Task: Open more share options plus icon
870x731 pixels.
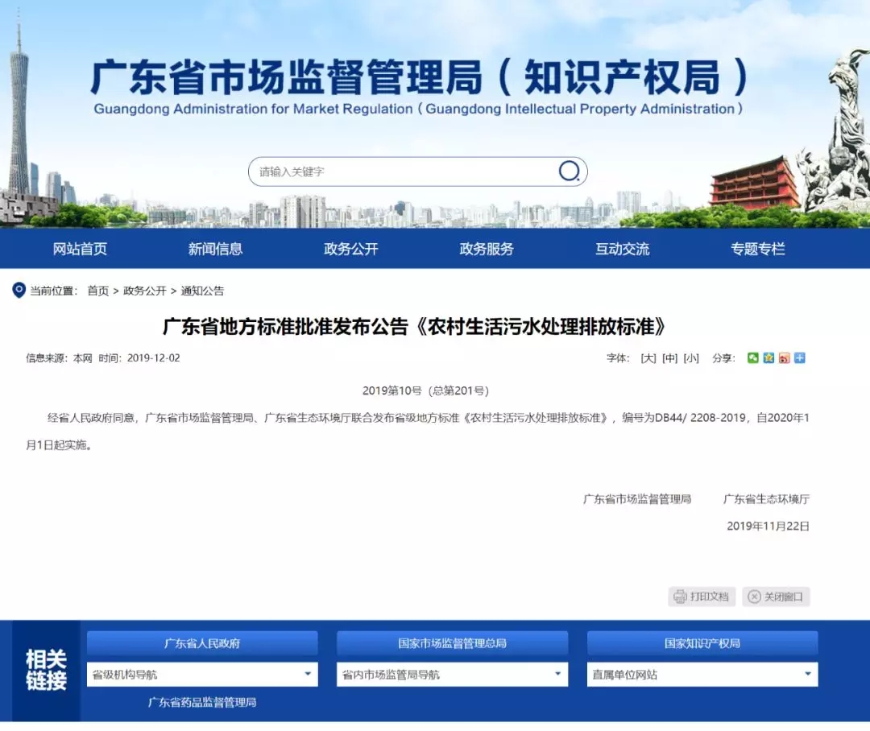Action: (x=800, y=358)
